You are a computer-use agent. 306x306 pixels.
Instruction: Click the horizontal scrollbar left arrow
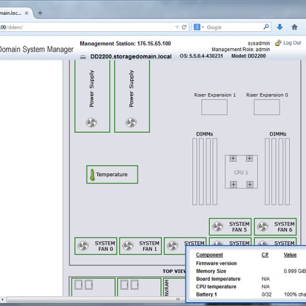(x=2, y=299)
